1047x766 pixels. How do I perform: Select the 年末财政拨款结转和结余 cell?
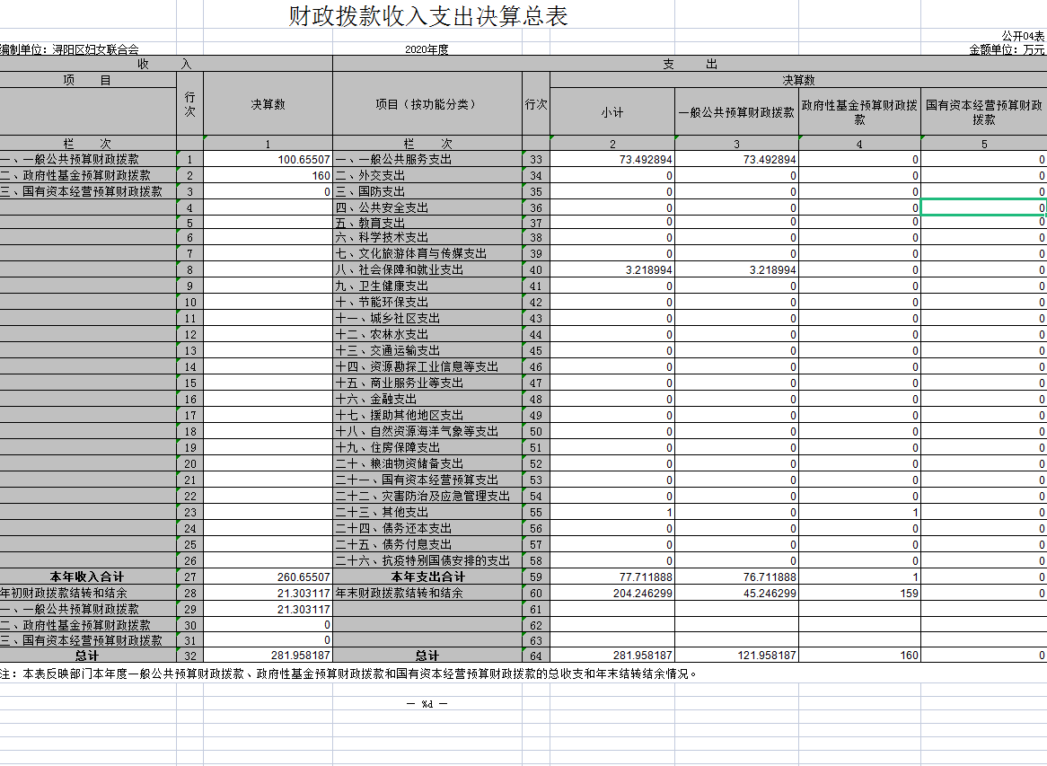pyautogui.click(x=427, y=593)
